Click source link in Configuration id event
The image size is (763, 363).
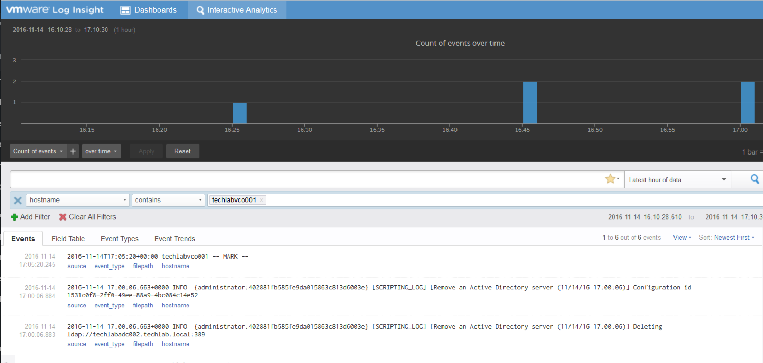tap(77, 305)
